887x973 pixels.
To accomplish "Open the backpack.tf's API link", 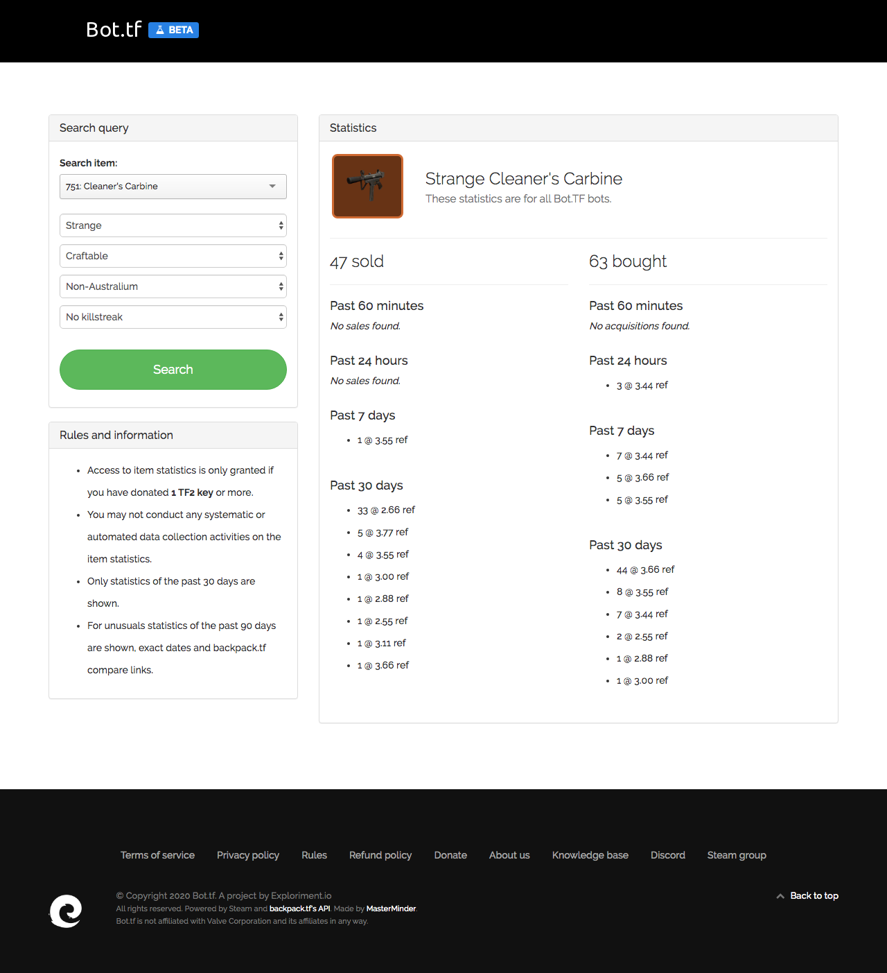I will (x=299, y=909).
